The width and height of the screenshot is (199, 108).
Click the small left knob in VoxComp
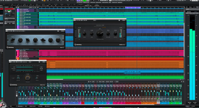click(x=18, y=78)
